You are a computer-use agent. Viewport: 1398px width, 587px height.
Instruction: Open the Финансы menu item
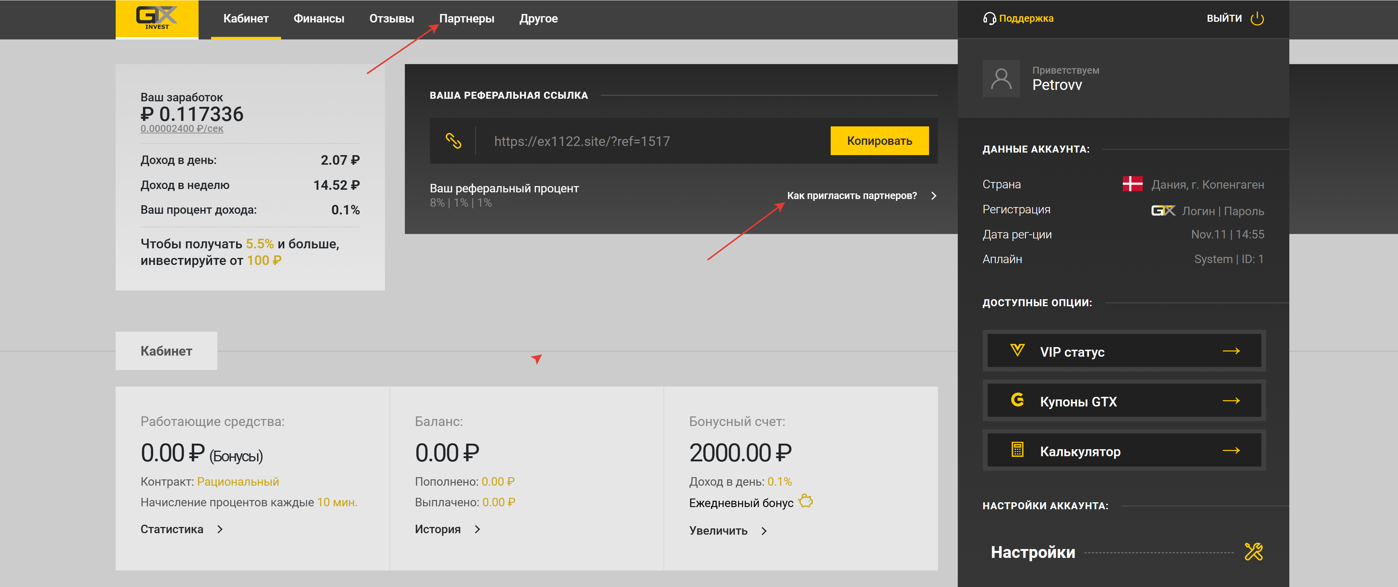coord(319,19)
